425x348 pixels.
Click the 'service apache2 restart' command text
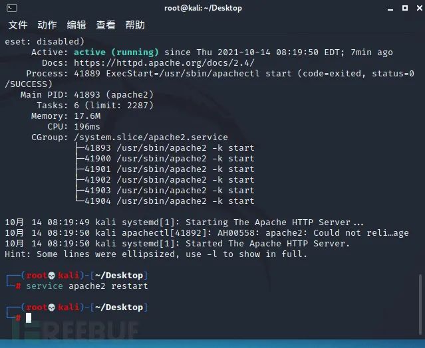tap(86, 286)
